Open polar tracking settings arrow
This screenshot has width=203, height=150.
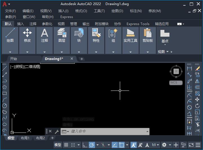98,145
